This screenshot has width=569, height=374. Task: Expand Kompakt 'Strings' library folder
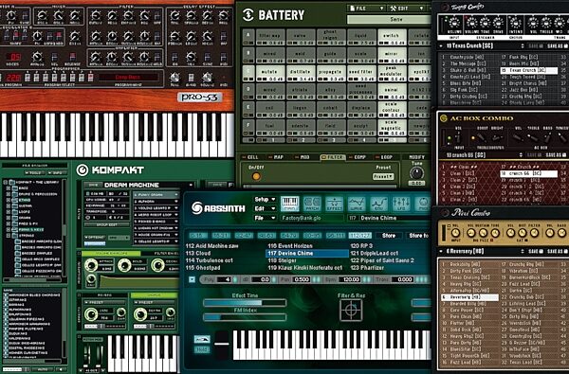click(8, 236)
